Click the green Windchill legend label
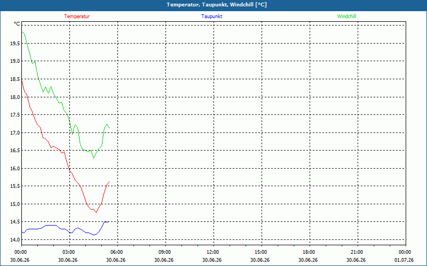427x266 pixels. coord(346,16)
